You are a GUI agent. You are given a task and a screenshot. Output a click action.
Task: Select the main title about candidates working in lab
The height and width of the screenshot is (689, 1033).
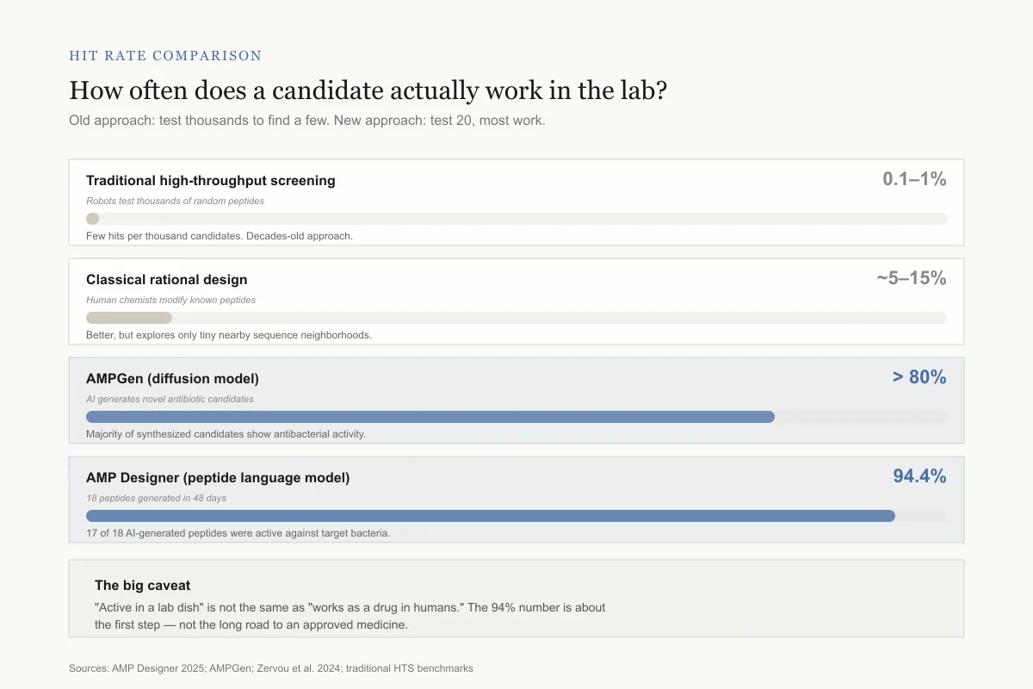point(368,90)
